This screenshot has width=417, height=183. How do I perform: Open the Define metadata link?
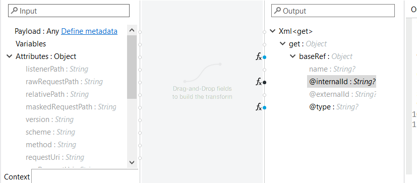89,31
